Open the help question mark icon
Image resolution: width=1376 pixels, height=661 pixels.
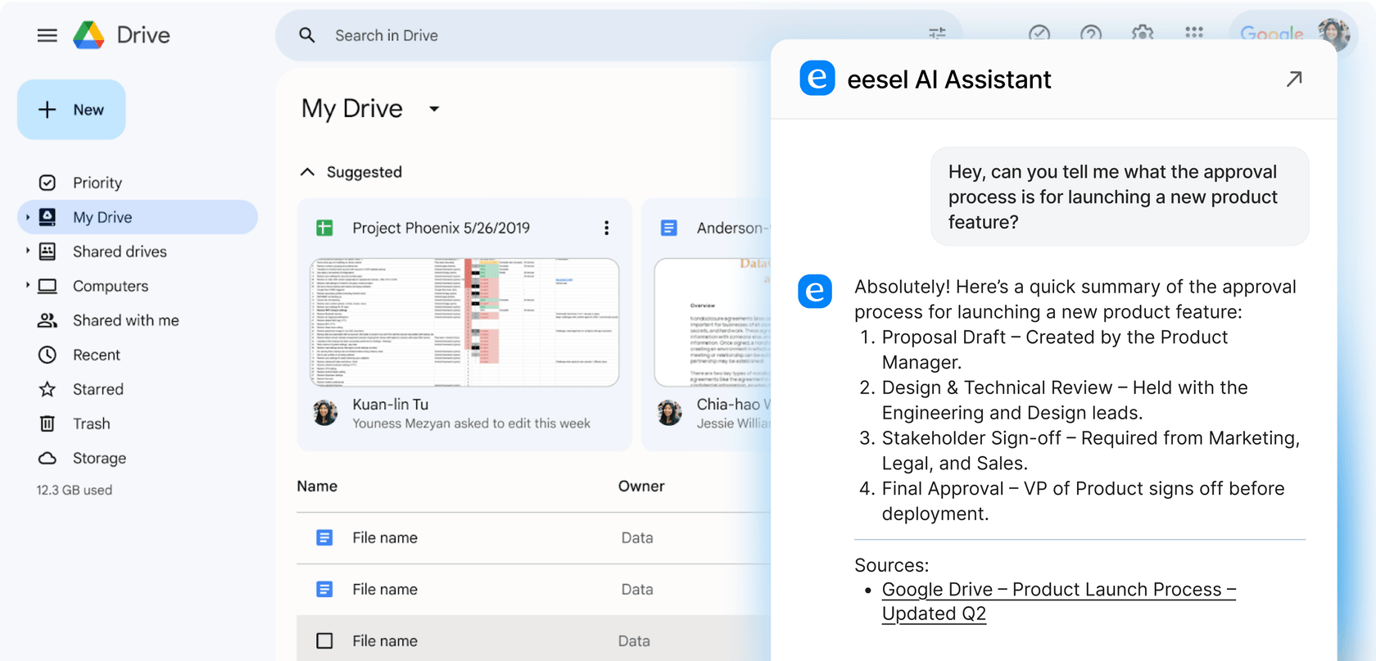coord(1090,34)
